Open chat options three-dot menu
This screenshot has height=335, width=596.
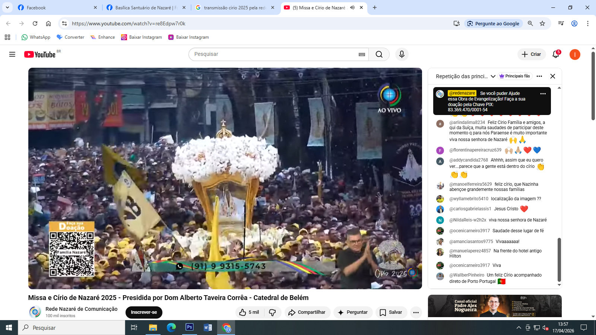click(x=539, y=76)
